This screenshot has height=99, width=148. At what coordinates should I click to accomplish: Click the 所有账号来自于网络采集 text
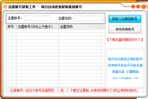tap(125, 65)
